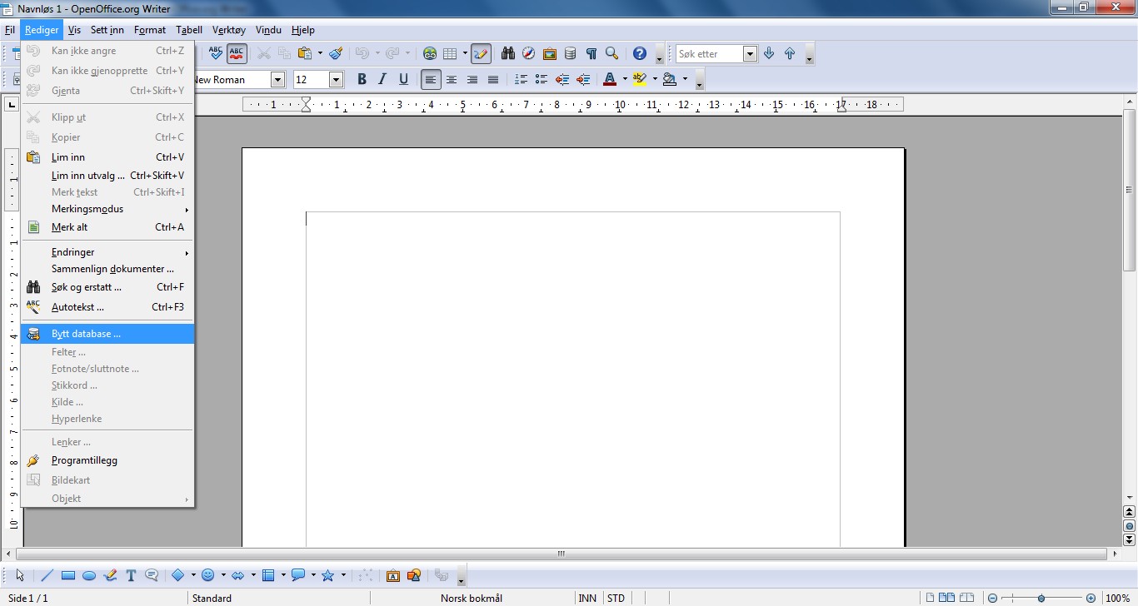Screen dimensions: 1138x606
Task: Select the Stars shapes tool
Action: click(328, 575)
